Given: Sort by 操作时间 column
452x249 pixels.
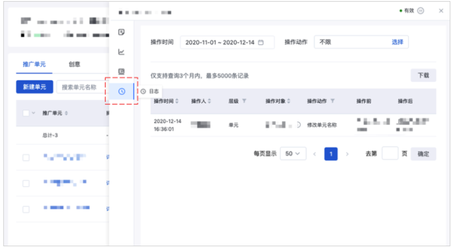Looking at the screenshot, I should pyautogui.click(x=177, y=101).
